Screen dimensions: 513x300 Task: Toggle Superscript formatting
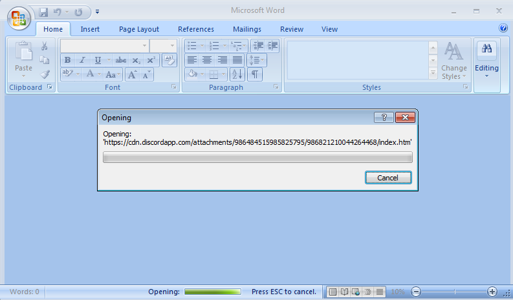tap(151, 60)
